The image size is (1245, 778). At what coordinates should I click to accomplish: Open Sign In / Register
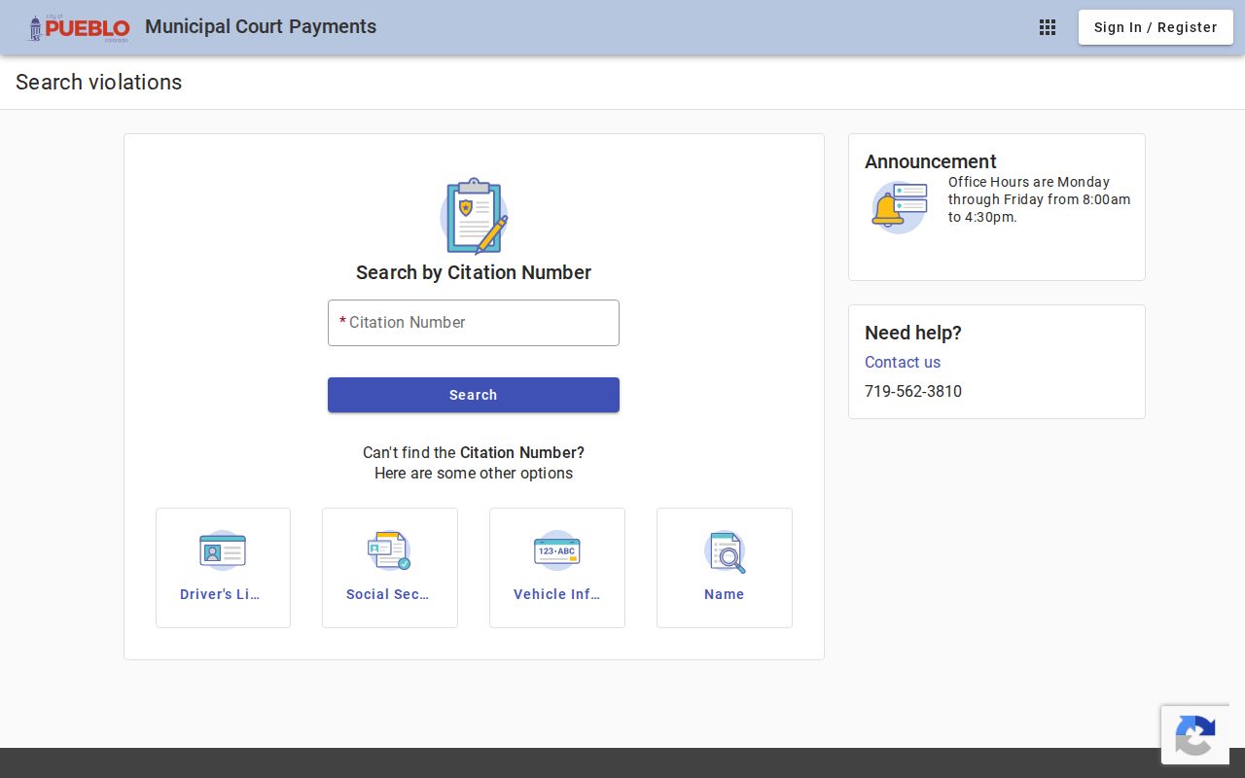(1156, 27)
